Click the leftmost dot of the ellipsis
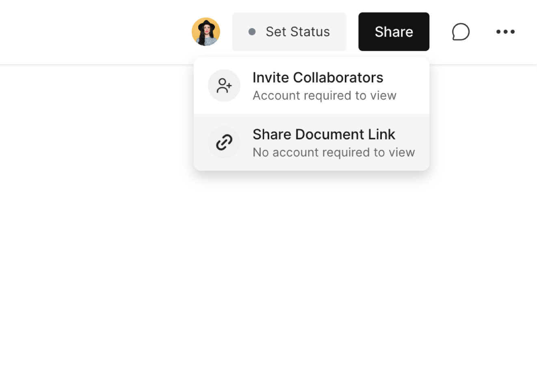 pos(498,32)
